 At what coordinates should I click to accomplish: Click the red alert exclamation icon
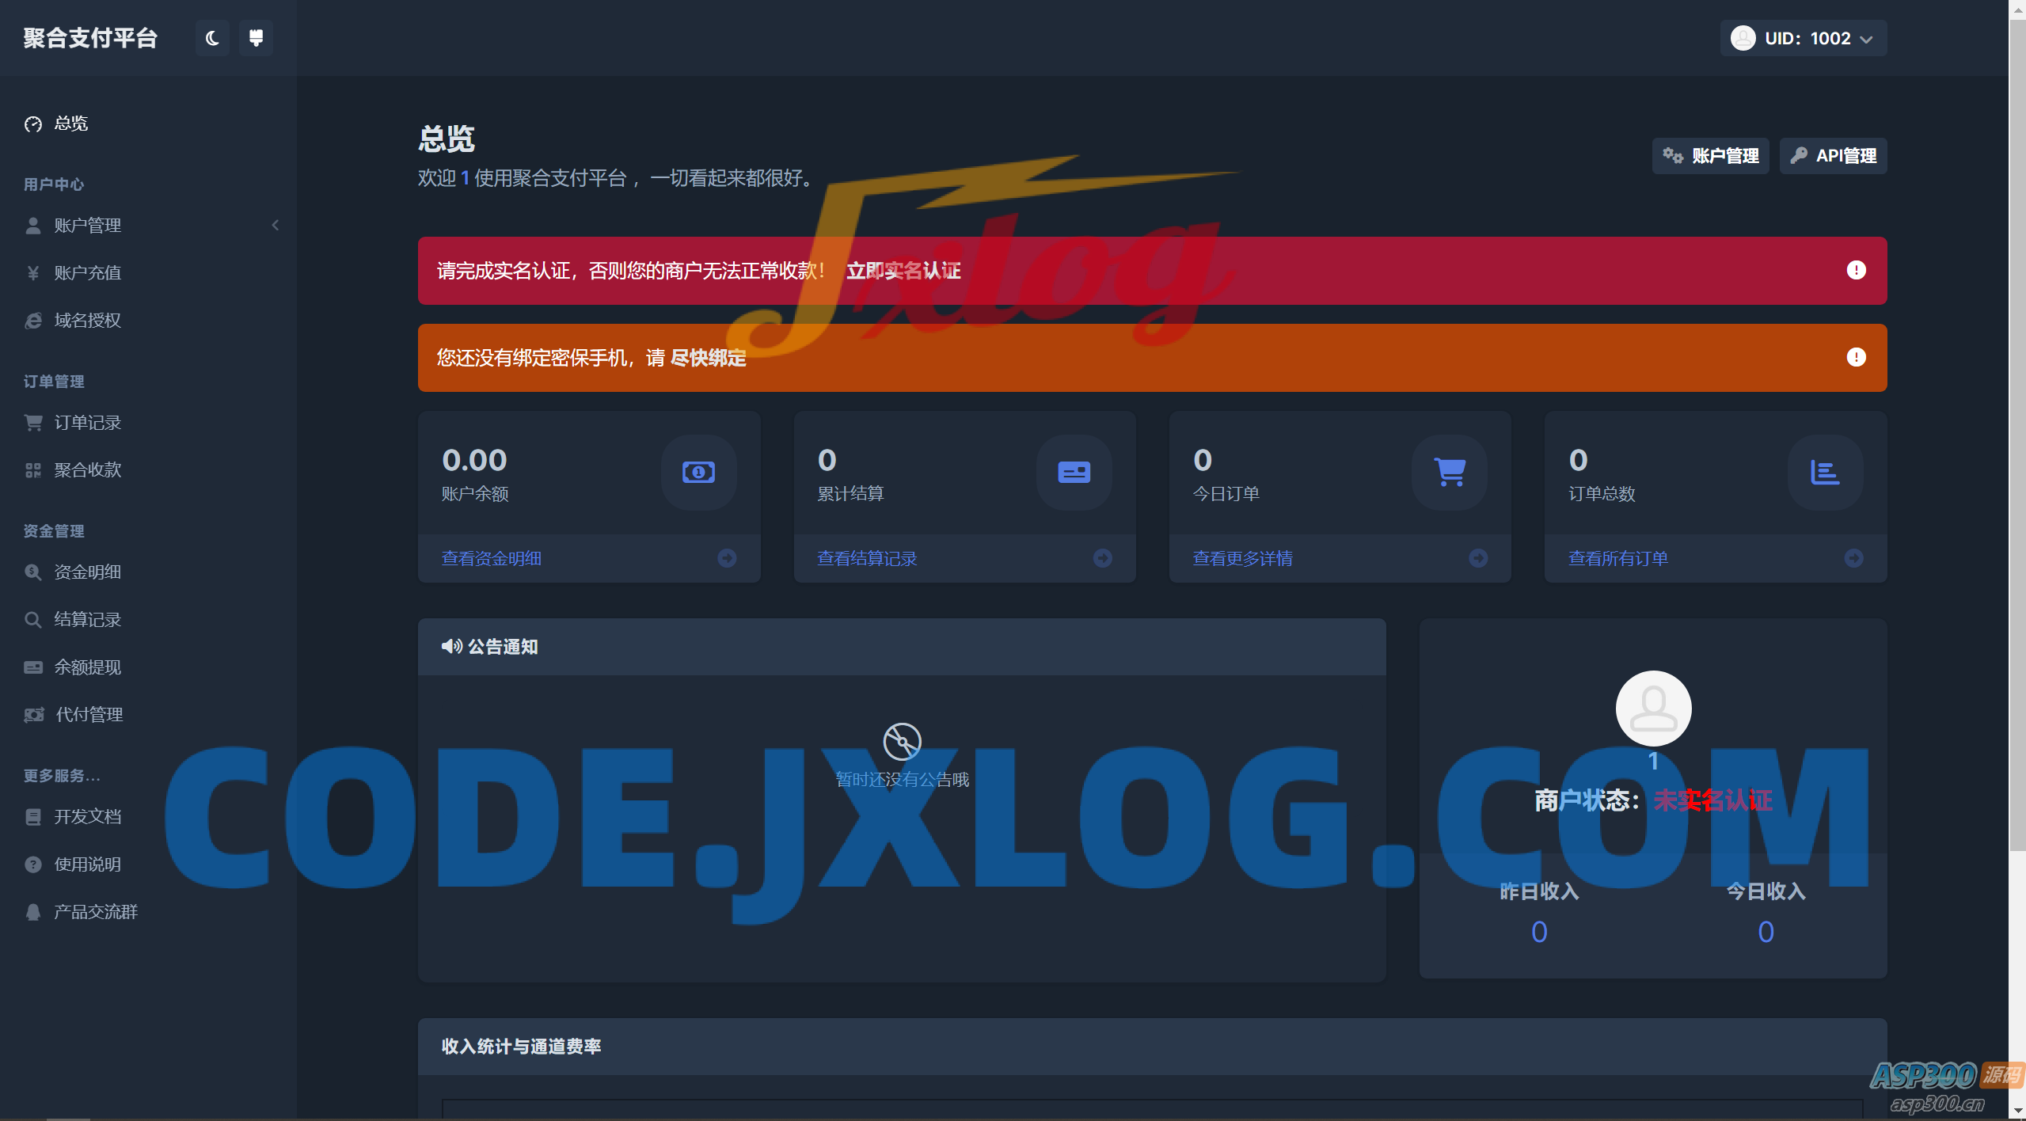pyautogui.click(x=1856, y=271)
